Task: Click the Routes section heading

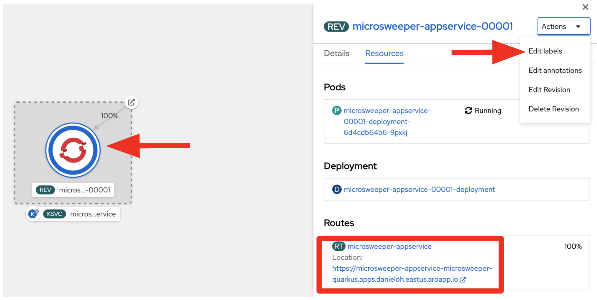Action: click(339, 223)
